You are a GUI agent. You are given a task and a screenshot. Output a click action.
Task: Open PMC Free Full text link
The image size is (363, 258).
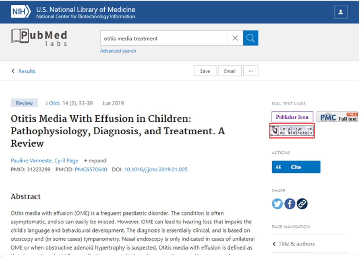point(337,117)
